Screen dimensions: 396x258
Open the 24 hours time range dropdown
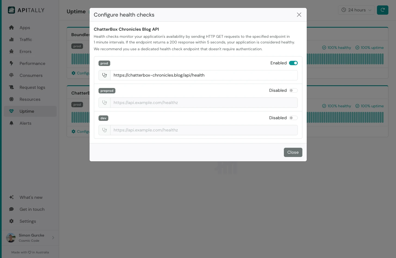357,10
